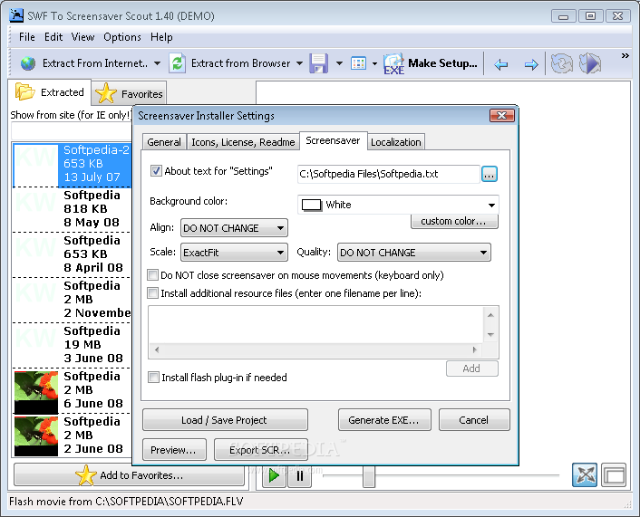Open the Extract From Internet dropdown arrow

pyautogui.click(x=157, y=63)
